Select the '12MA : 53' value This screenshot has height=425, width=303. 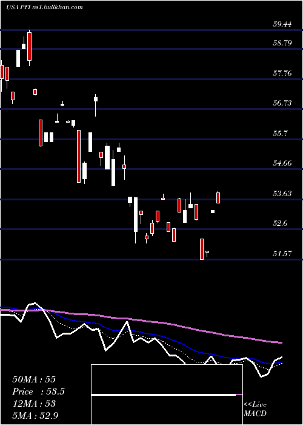(x=34, y=404)
